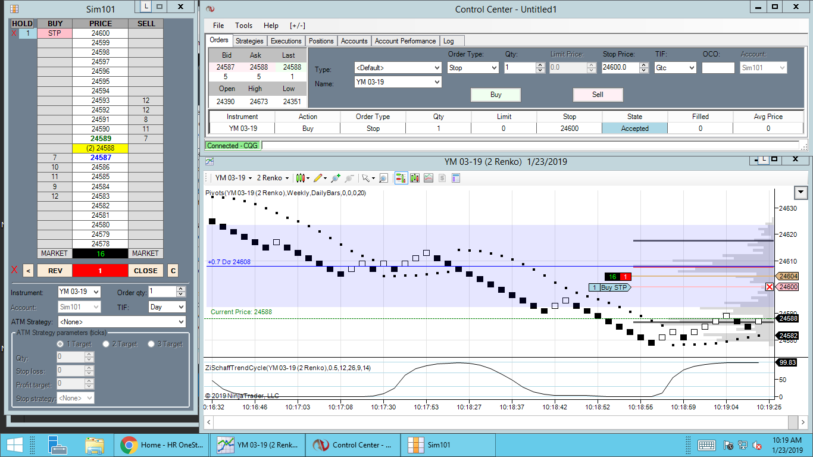Image resolution: width=813 pixels, height=457 pixels.
Task: Click the red X next to REV
Action: 14,270
